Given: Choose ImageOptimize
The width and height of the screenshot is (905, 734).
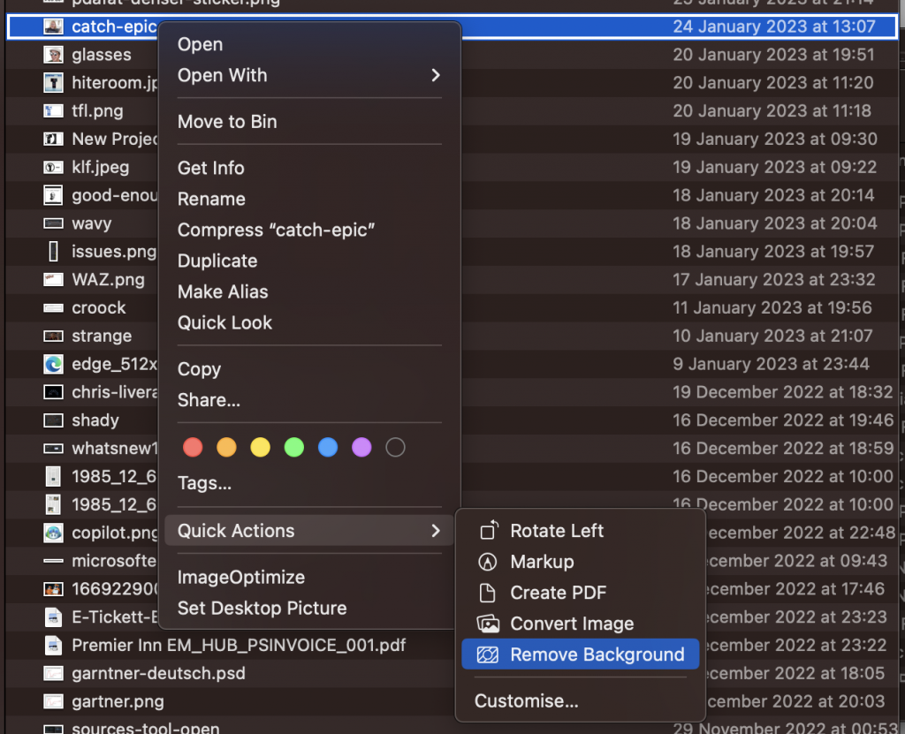Looking at the screenshot, I should pos(241,578).
